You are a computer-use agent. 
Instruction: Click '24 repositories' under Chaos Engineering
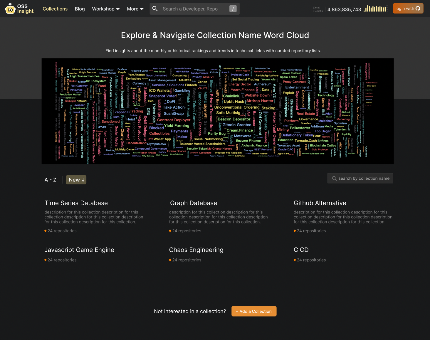click(x=187, y=260)
